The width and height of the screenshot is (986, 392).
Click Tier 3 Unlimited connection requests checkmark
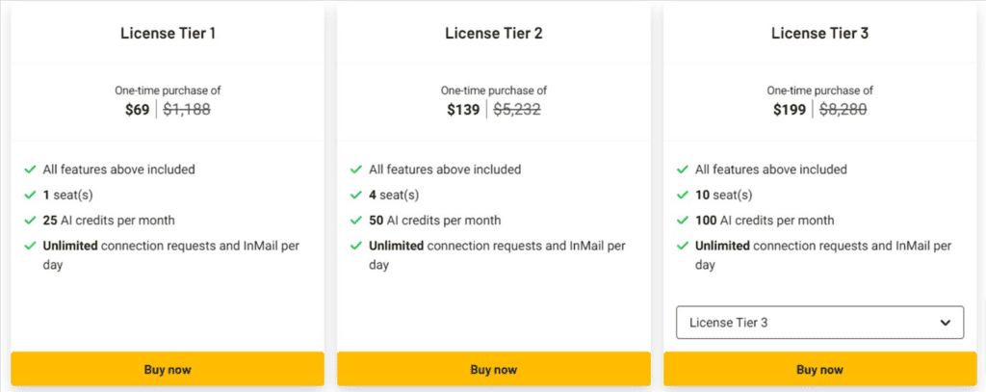(x=683, y=246)
